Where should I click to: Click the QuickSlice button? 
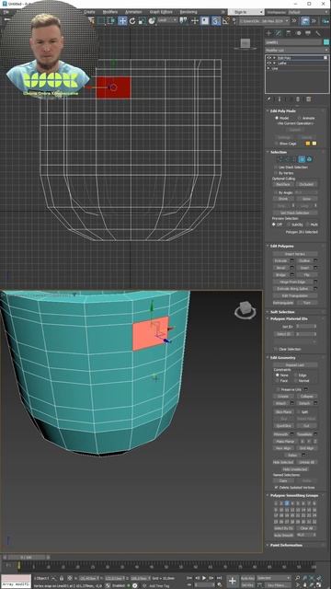[x=283, y=426]
